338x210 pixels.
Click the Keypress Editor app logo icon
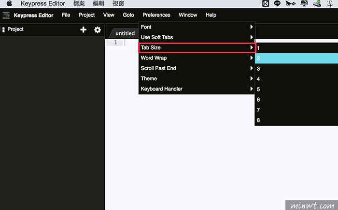click(6, 15)
